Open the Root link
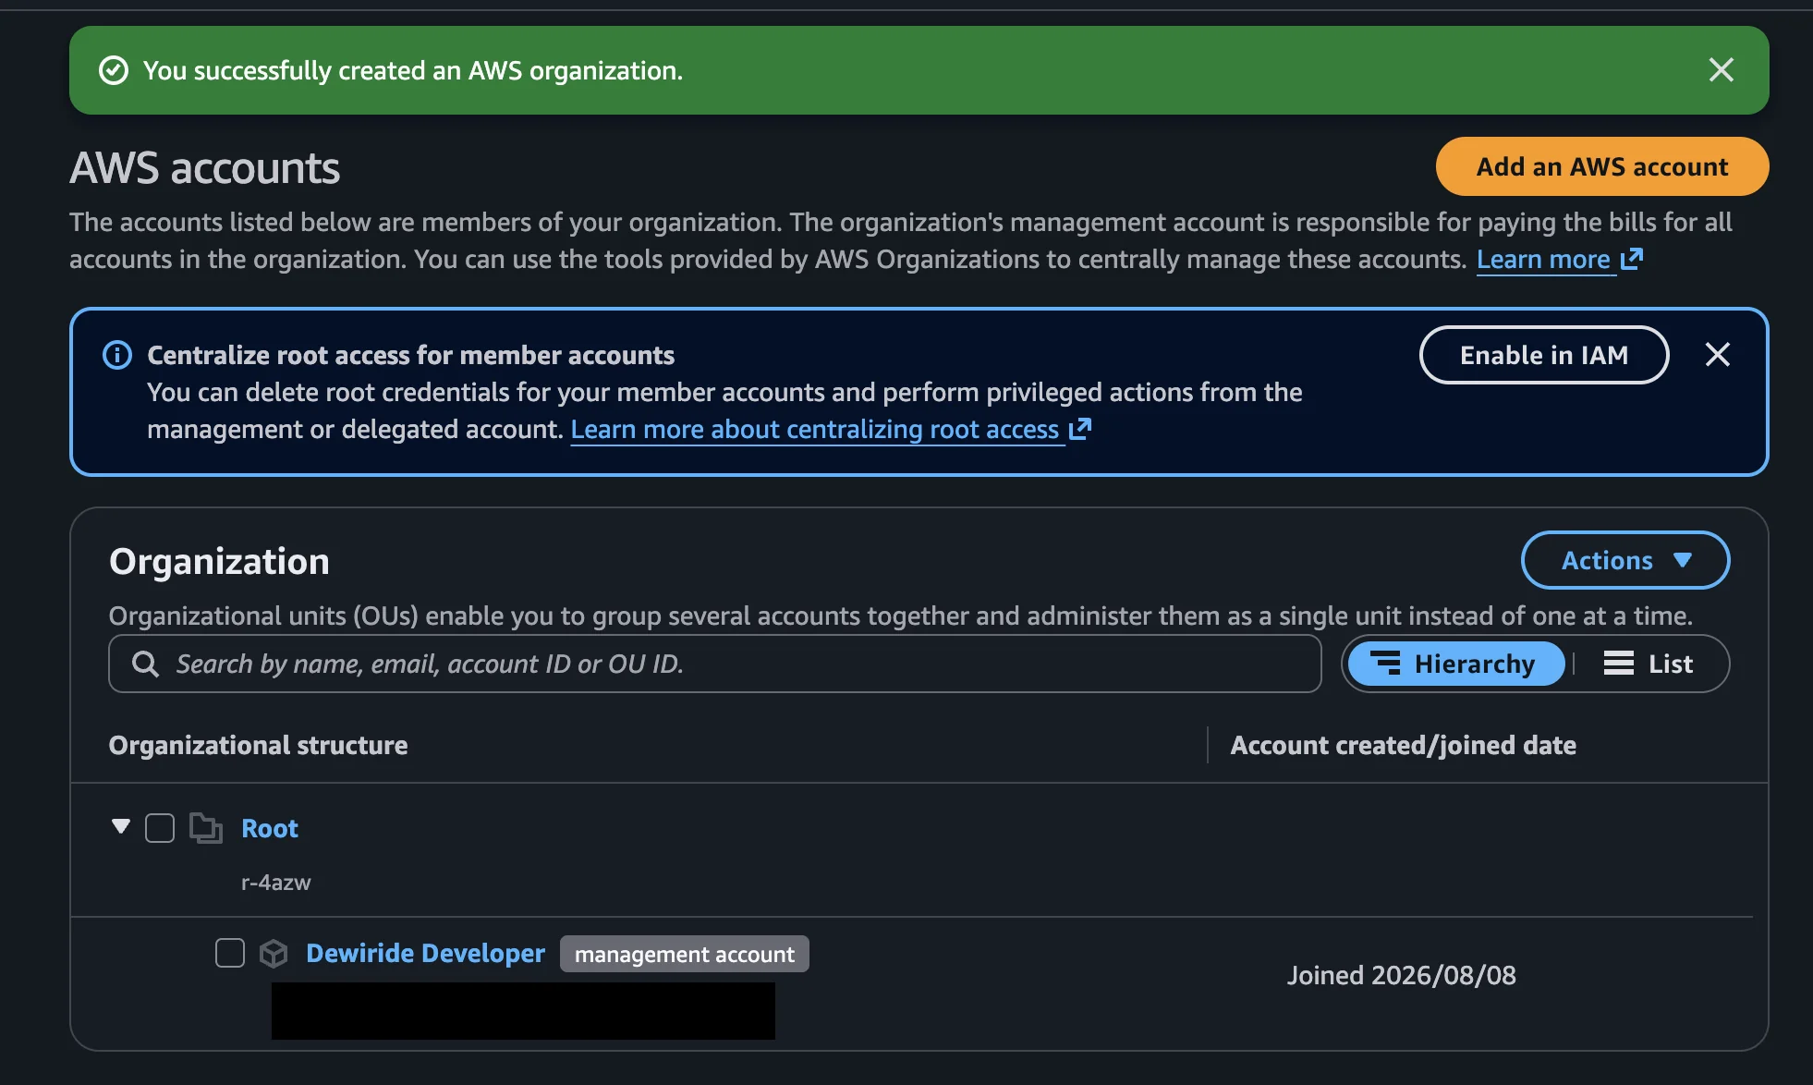The height and width of the screenshot is (1085, 1813). coord(270,828)
